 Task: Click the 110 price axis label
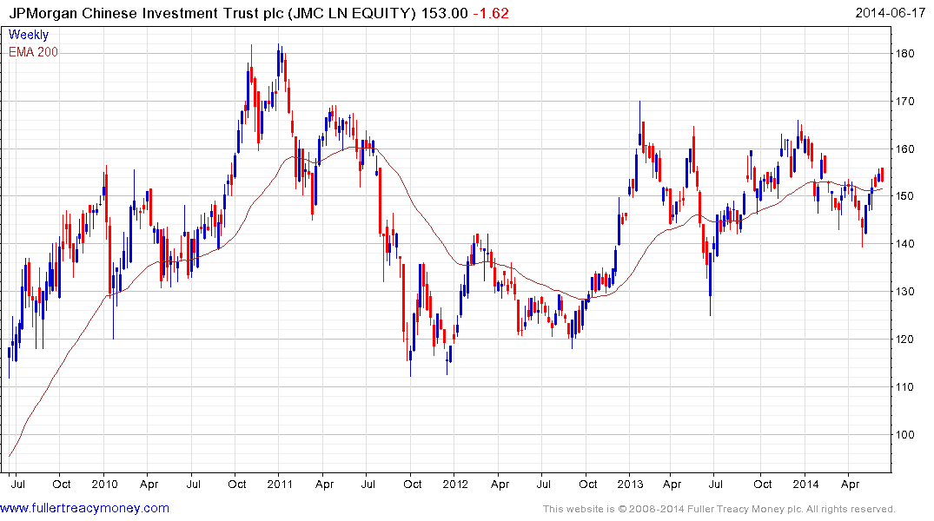click(904, 387)
